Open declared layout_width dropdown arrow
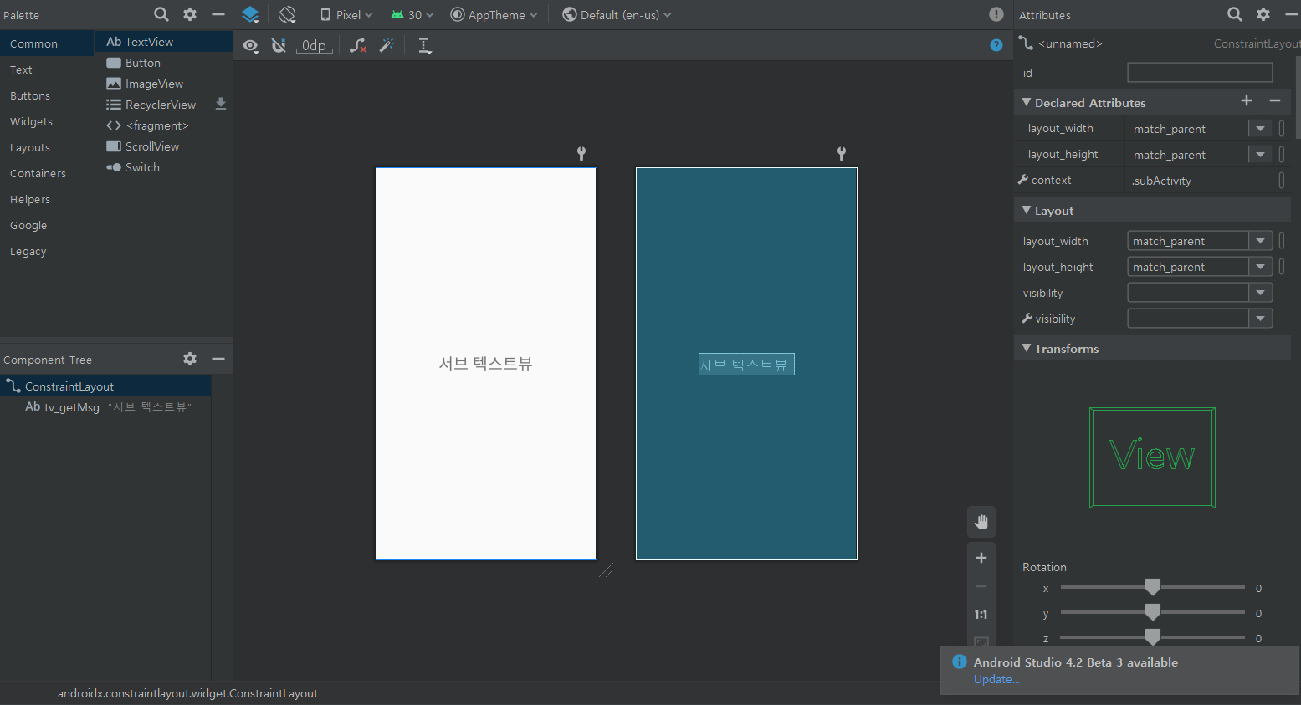The image size is (1301, 705). [x=1260, y=129]
